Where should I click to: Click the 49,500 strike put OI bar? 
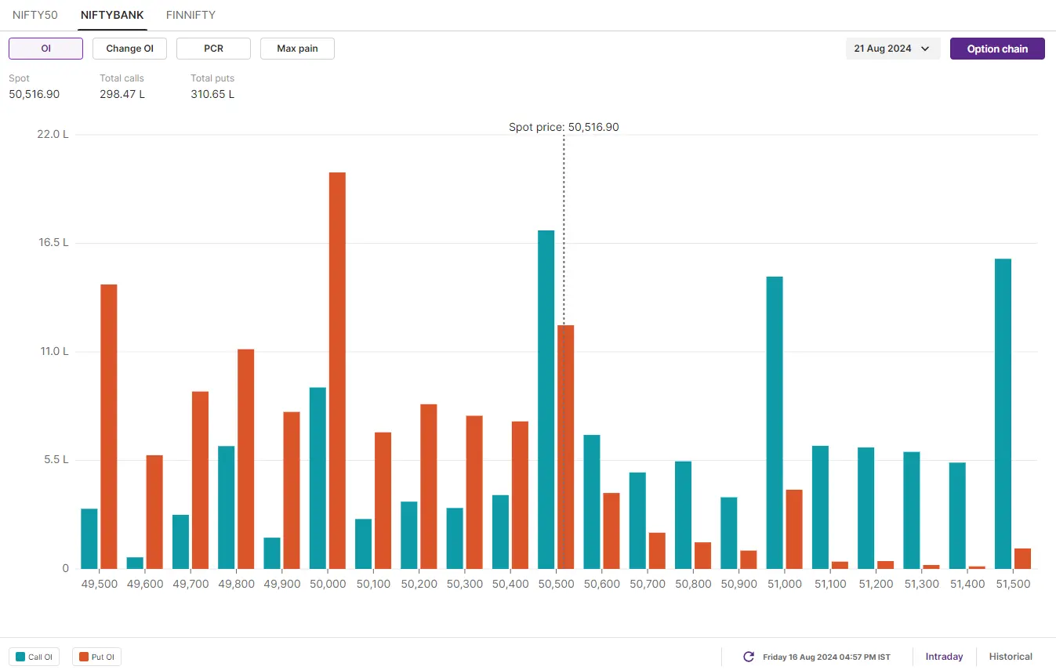[109, 426]
